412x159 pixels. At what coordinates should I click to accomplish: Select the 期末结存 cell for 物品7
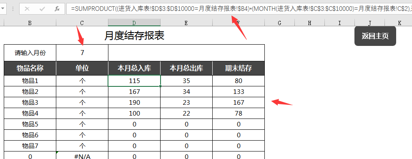(x=239, y=146)
